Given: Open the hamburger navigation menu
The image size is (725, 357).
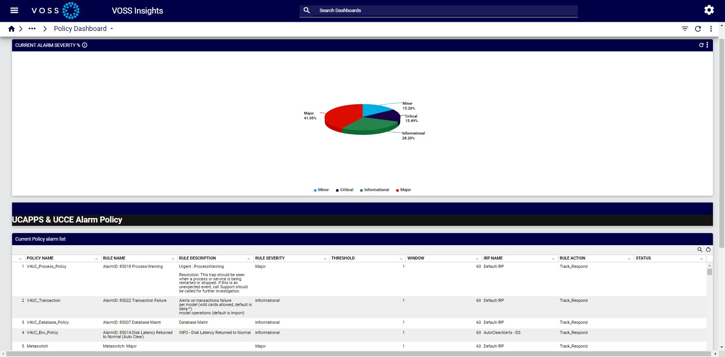Looking at the screenshot, I should [14, 11].
